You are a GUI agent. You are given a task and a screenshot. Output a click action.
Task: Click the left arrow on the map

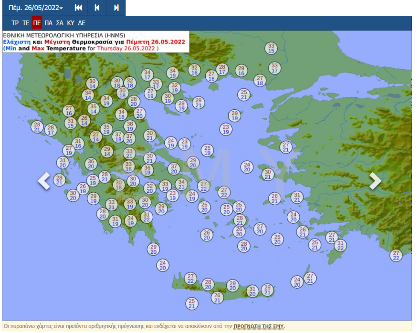[44, 181]
